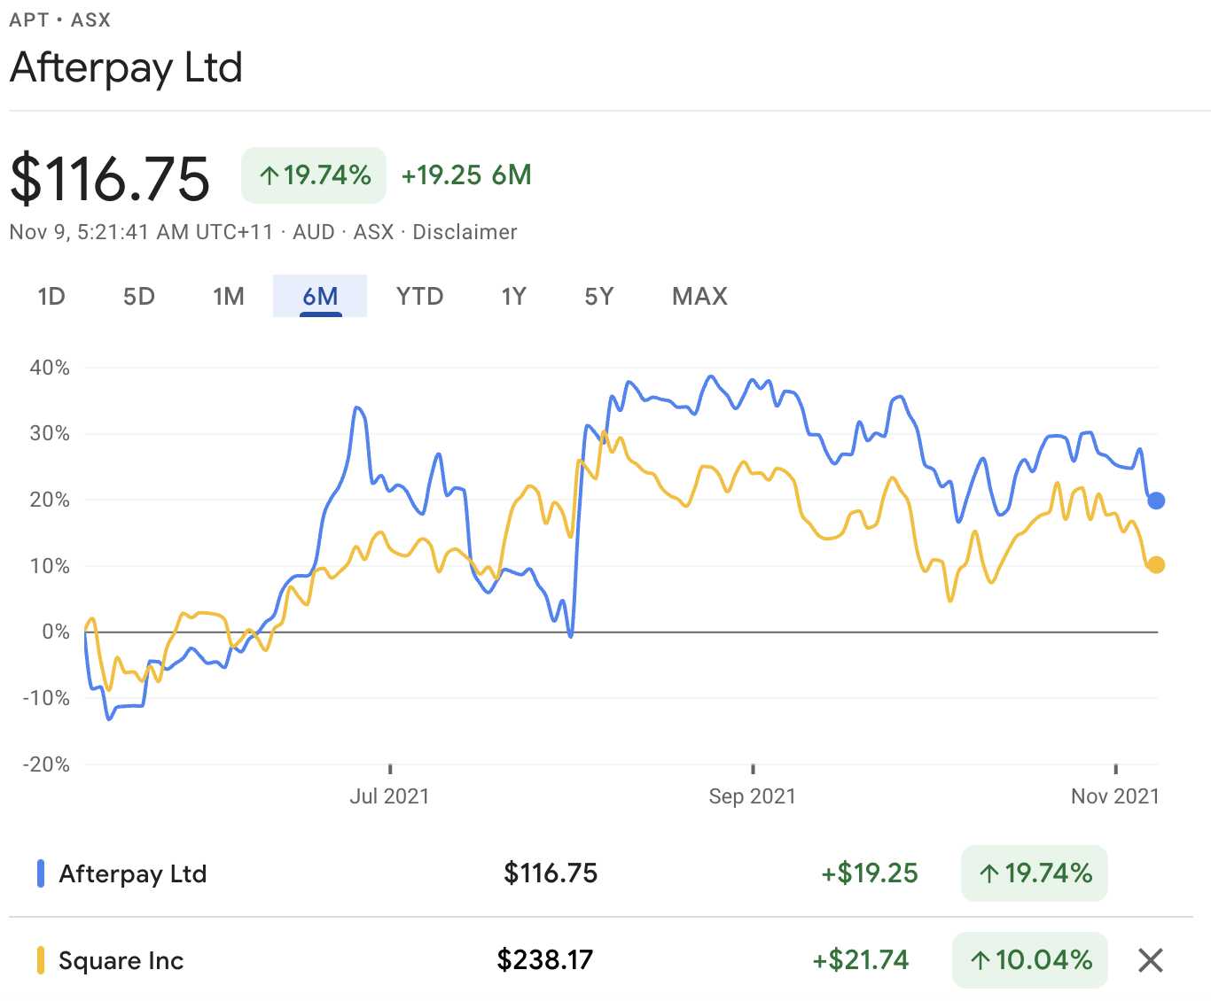Click the 19.74% badge in Afterpay row

point(1034,873)
